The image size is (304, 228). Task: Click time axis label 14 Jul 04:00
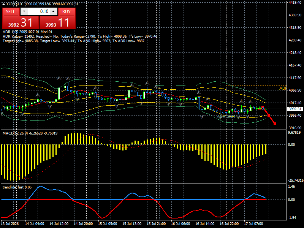pos(35,224)
